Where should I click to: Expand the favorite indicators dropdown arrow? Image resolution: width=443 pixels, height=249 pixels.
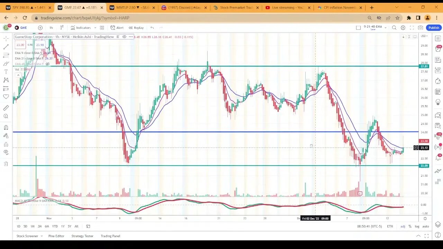[95, 28]
